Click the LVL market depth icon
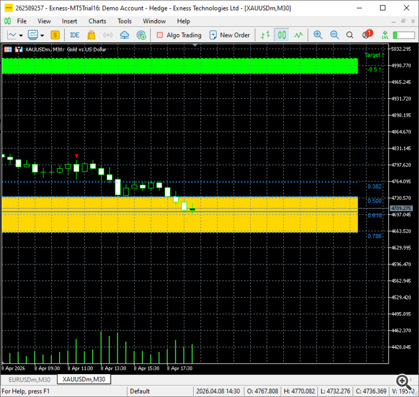The image size is (419, 397). pos(385,35)
